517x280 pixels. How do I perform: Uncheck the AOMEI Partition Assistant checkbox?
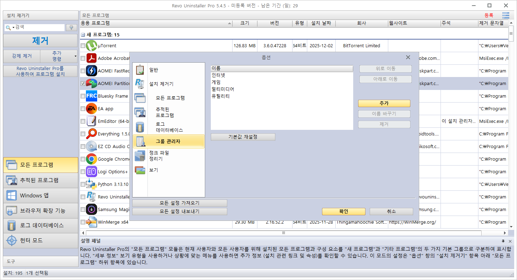coord(83,84)
